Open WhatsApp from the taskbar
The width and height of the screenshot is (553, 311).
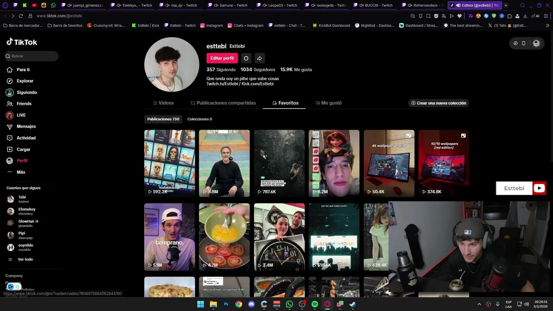[x=289, y=304]
